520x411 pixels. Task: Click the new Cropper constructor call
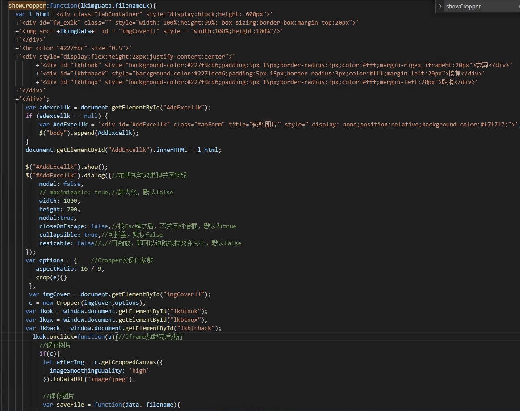pyautogui.click(x=94, y=303)
